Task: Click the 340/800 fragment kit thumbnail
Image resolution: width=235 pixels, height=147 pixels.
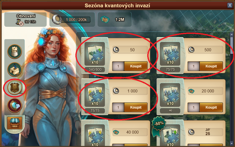Action: pyautogui.click(x=95, y=54)
